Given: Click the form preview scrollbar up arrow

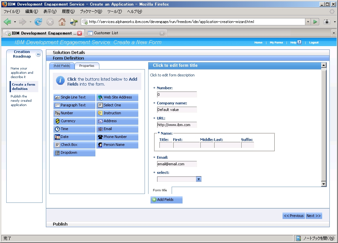Looking at the screenshot, I should point(323,65).
